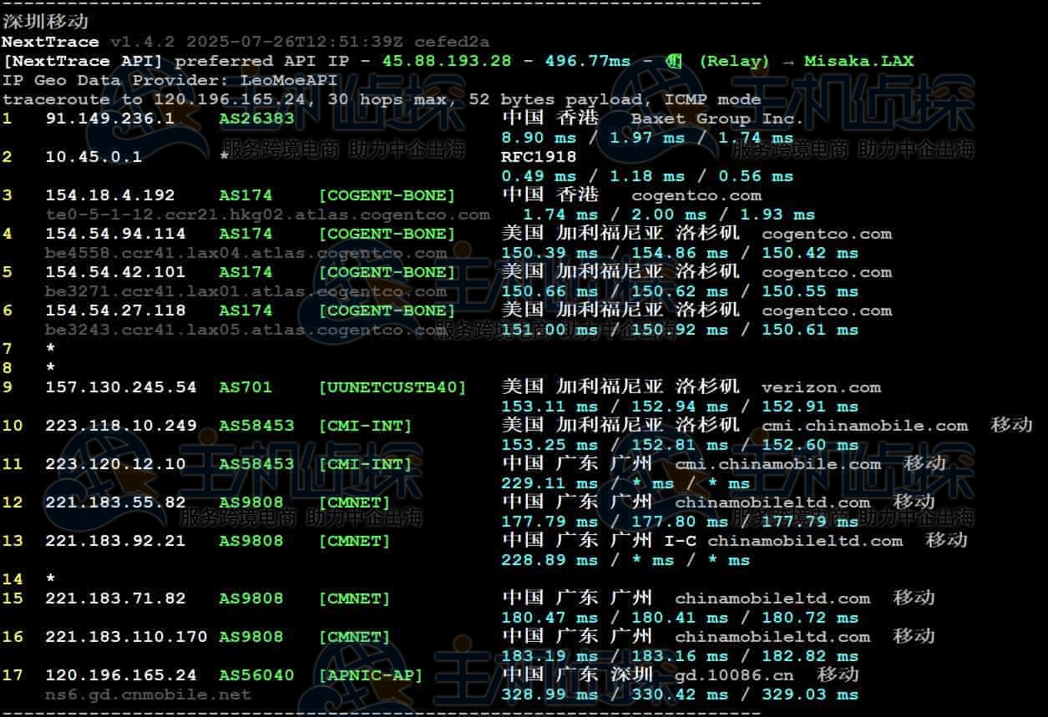This screenshot has width=1048, height=717.
Task: Click the AS56040 number
Action: click(x=256, y=674)
